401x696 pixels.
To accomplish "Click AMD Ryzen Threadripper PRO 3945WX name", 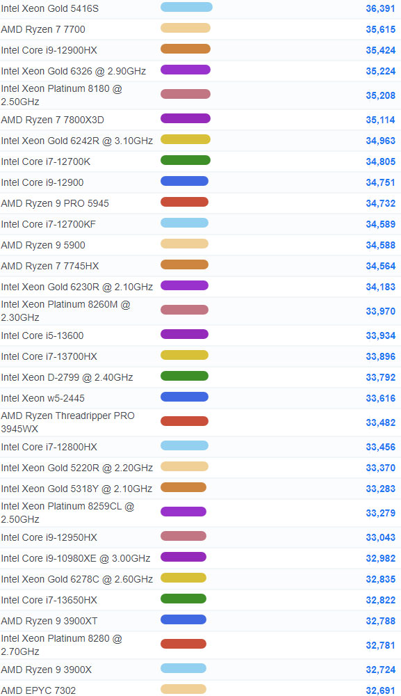I will (67, 422).
